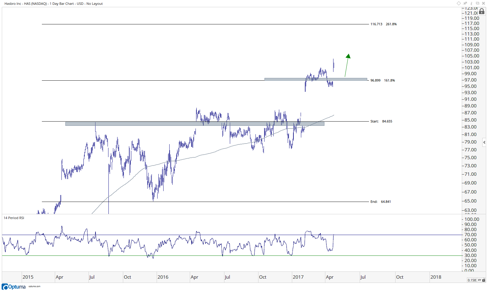Screen dimensions: 488x291
Task: Click the 2016 date axis label
Action: pos(163,277)
